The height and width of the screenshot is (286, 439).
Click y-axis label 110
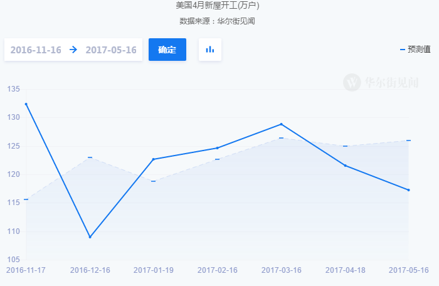[13, 231]
